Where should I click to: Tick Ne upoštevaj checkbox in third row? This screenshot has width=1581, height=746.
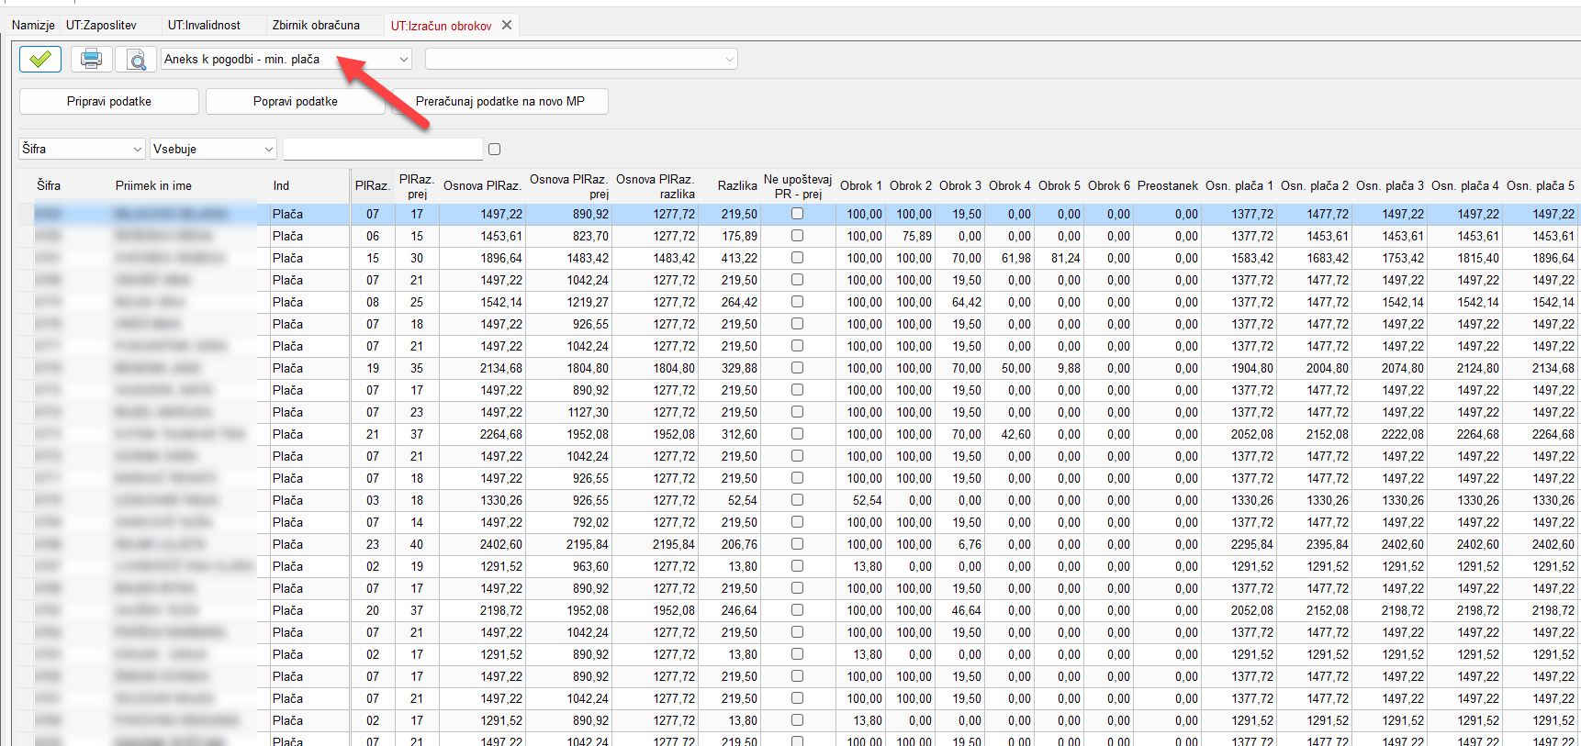797,258
